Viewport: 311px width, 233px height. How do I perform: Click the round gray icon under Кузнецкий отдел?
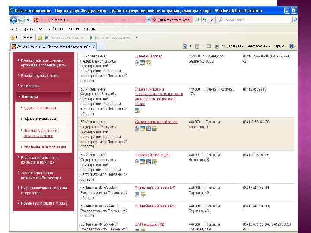[136, 63]
